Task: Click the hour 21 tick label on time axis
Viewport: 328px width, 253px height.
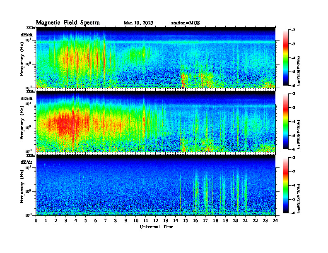Action: point(246,220)
